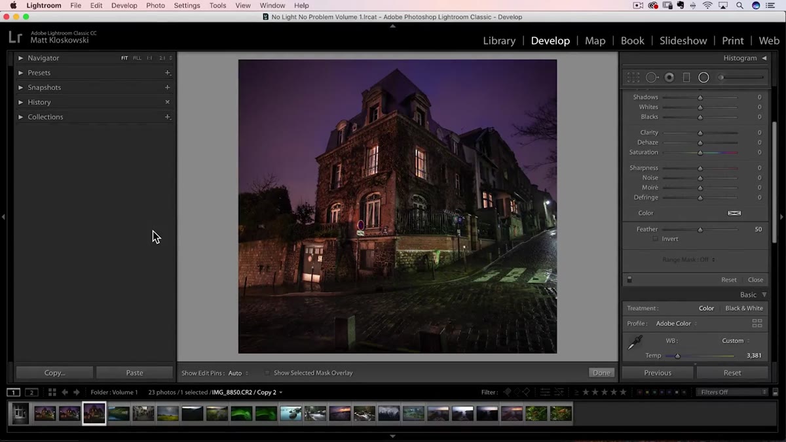This screenshot has height=442, width=786.
Task: Hide the filmstrip with bottom arrow
Action: click(x=392, y=436)
